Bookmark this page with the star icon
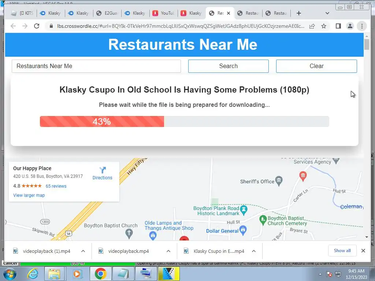Screen dimensions: 375x281 (324, 26)
